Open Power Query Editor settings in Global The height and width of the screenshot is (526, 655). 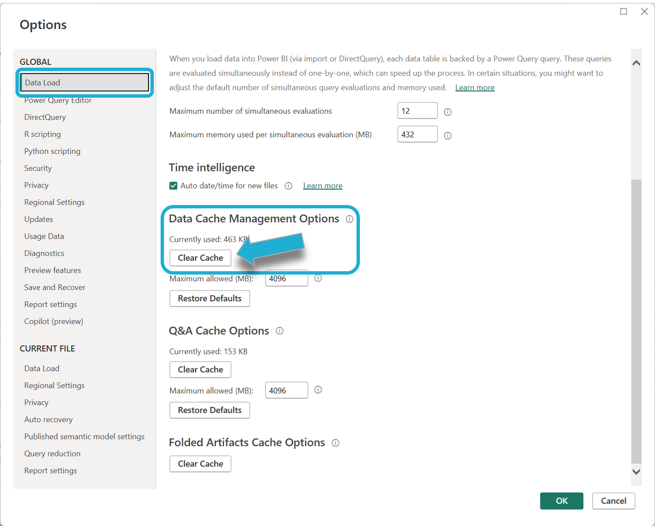click(x=58, y=101)
